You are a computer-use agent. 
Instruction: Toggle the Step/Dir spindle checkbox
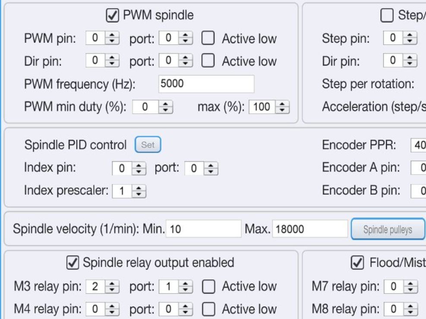click(387, 16)
